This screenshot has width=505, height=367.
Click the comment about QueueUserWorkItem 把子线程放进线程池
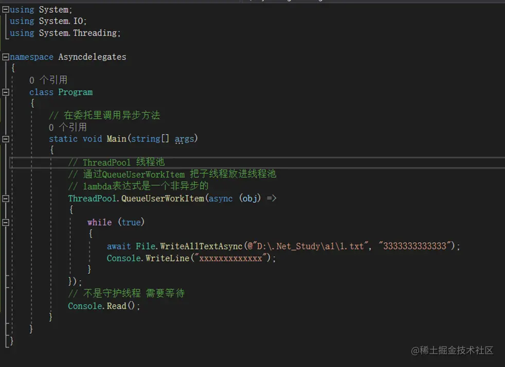point(172,174)
